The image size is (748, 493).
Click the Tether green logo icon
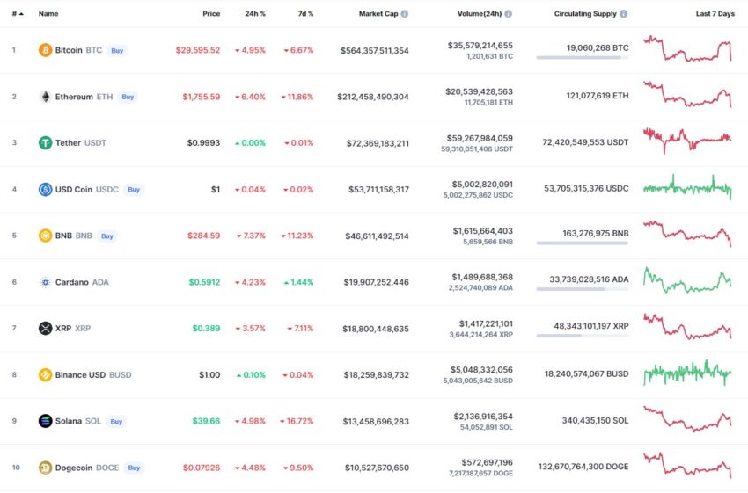(45, 142)
